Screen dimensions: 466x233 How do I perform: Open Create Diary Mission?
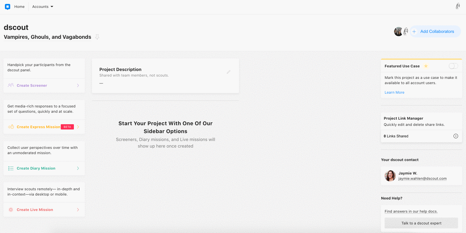click(x=36, y=168)
